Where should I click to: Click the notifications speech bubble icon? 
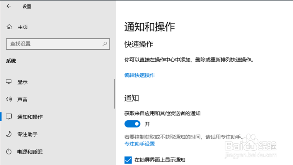(x=8, y=117)
